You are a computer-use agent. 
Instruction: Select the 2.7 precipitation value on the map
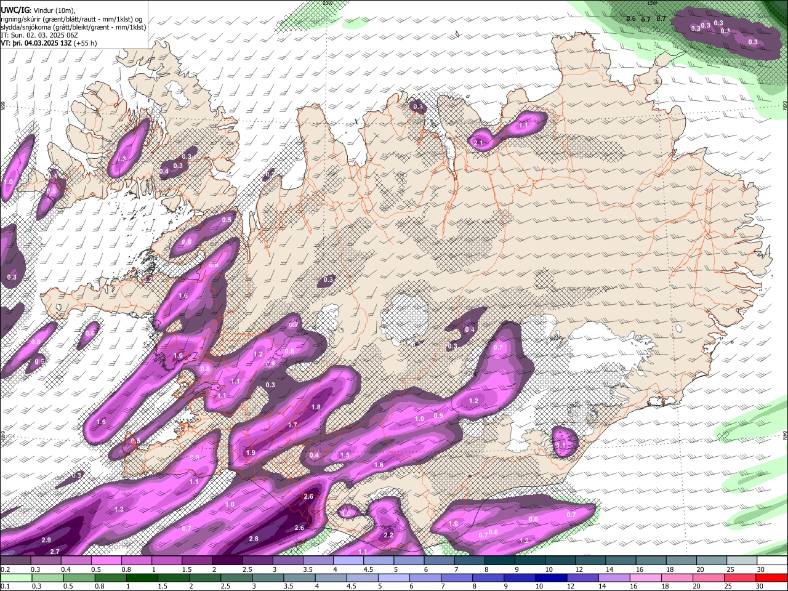(x=55, y=551)
